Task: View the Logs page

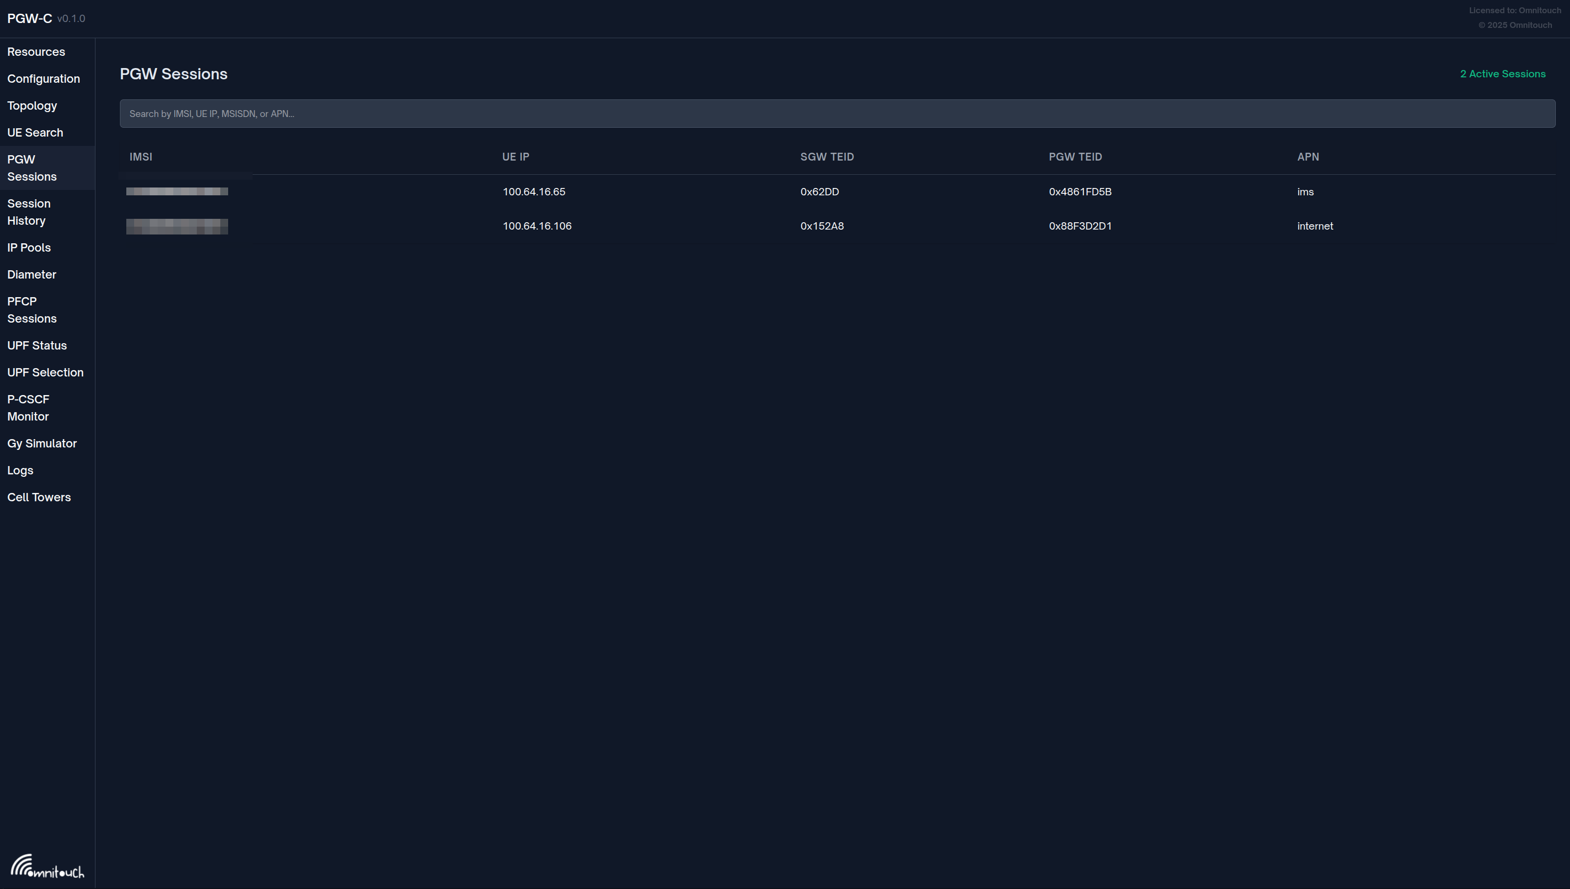Action: point(20,470)
